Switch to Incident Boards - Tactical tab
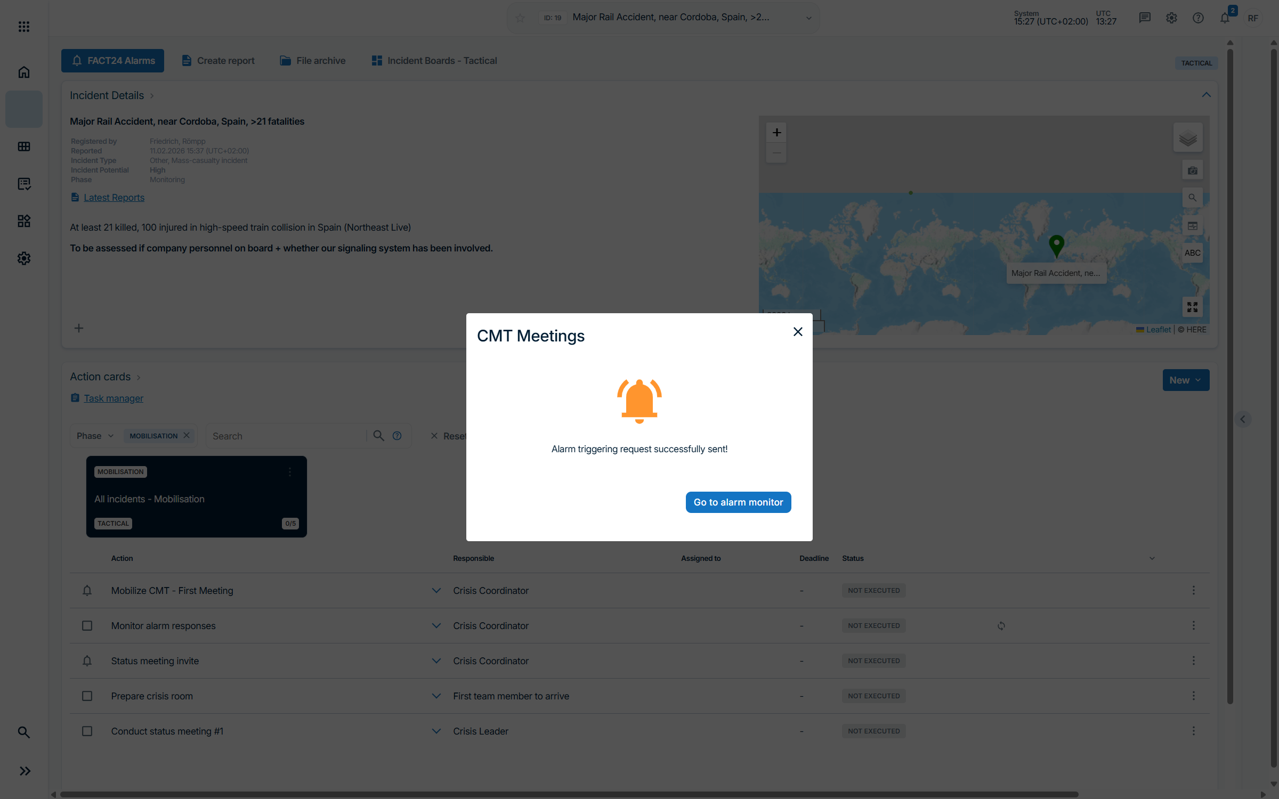Viewport: 1279px width, 799px height. pos(434,61)
